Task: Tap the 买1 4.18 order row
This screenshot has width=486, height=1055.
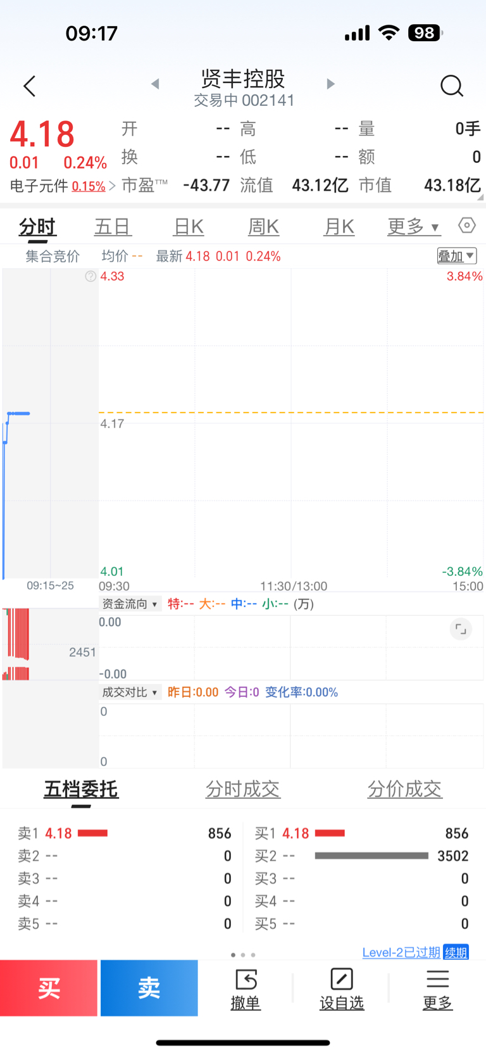Action: tap(361, 833)
